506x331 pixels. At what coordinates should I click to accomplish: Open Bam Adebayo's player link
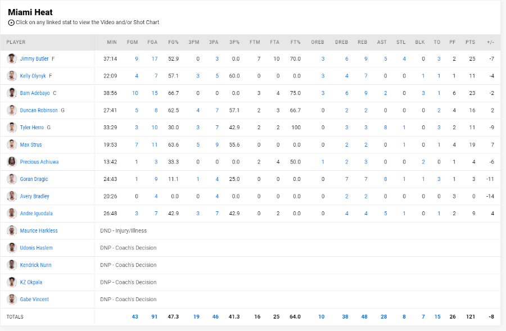[35, 93]
